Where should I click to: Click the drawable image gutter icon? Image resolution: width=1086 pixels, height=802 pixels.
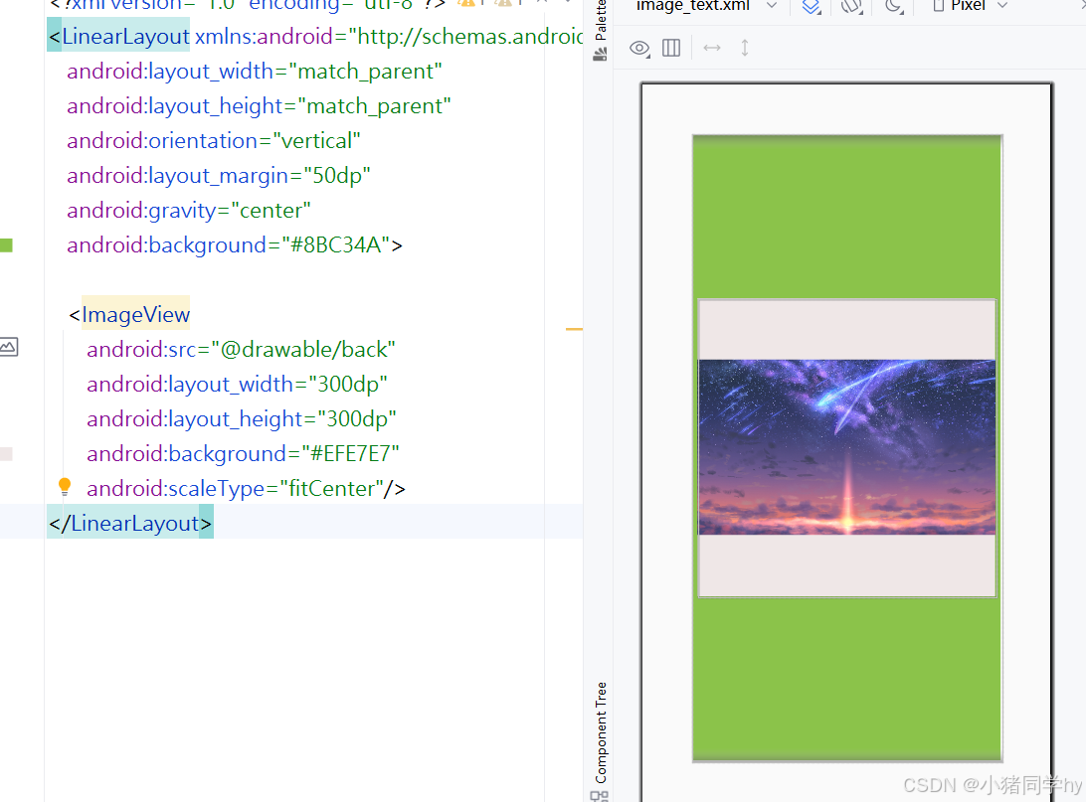coord(9,347)
